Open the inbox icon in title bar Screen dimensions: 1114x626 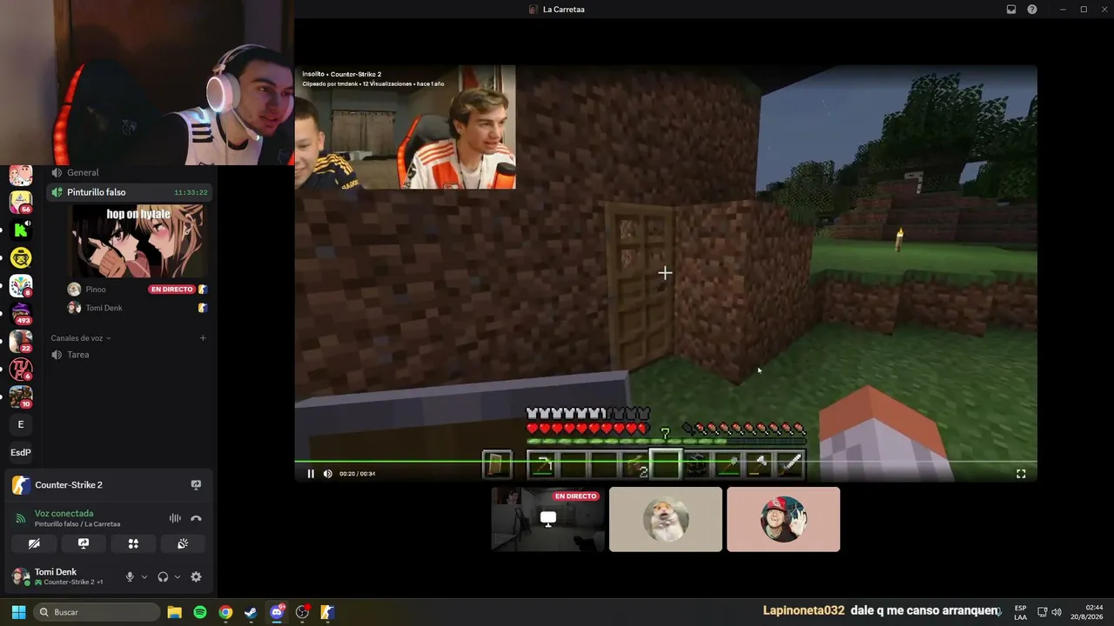1011,10
